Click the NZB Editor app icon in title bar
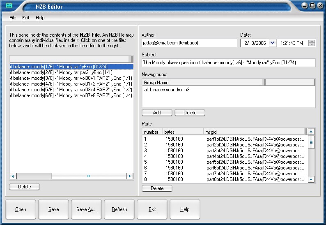Image resolution: width=326 pixels, height=225 pixels. click(9, 5)
